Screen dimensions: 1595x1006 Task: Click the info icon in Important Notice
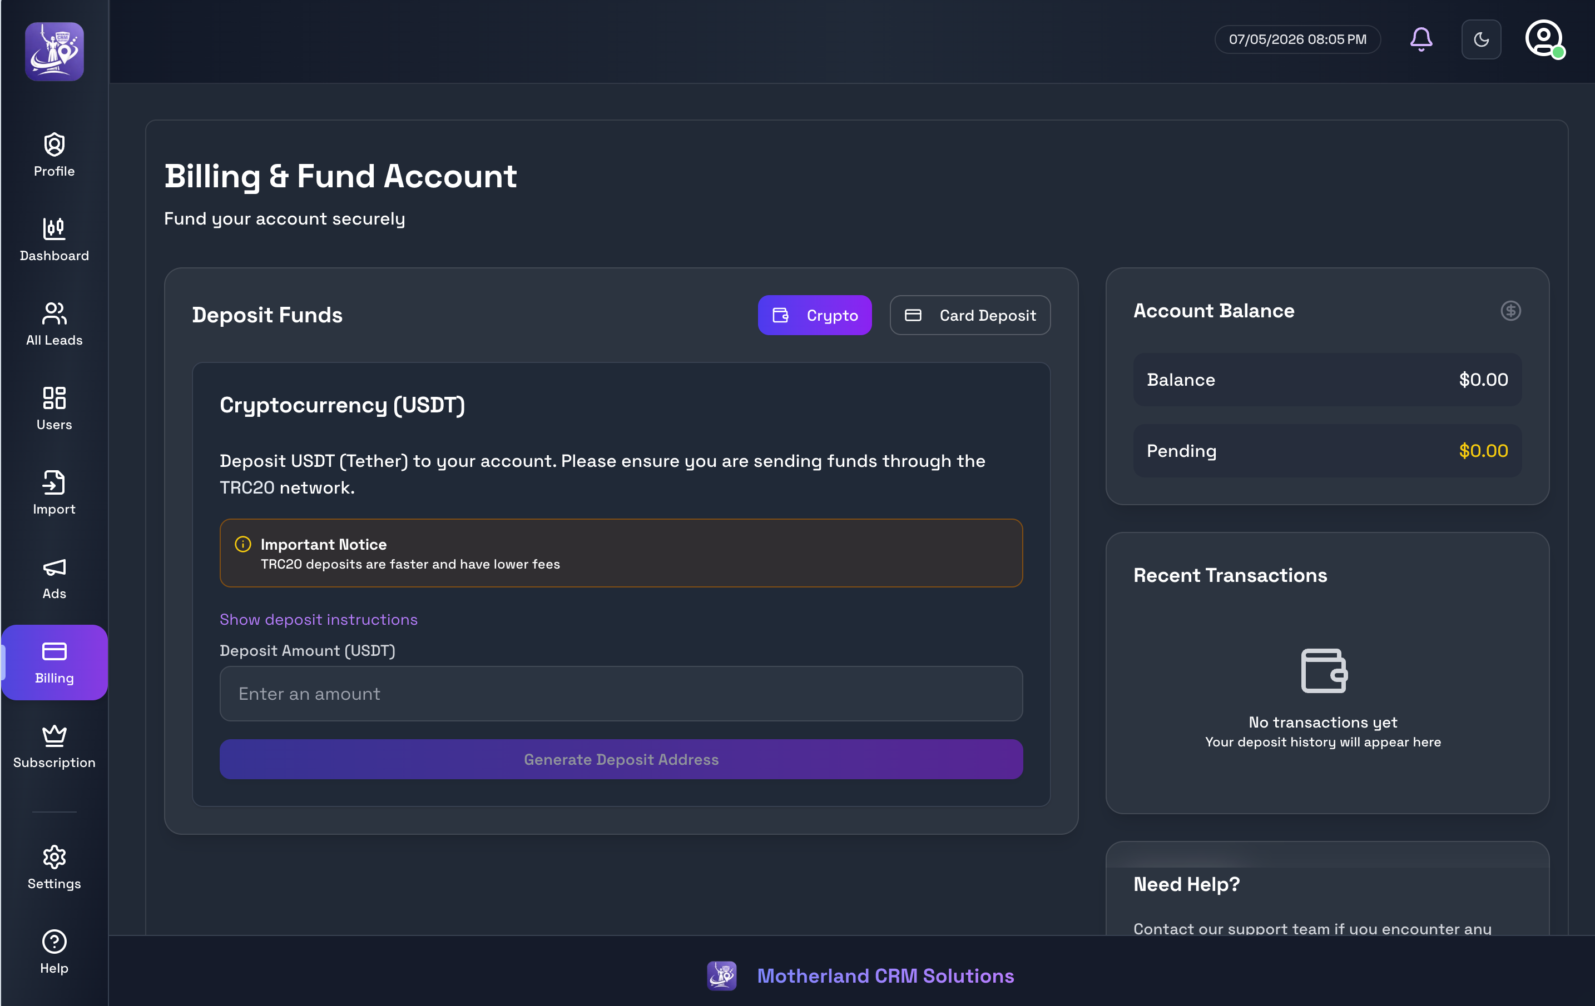(x=243, y=544)
